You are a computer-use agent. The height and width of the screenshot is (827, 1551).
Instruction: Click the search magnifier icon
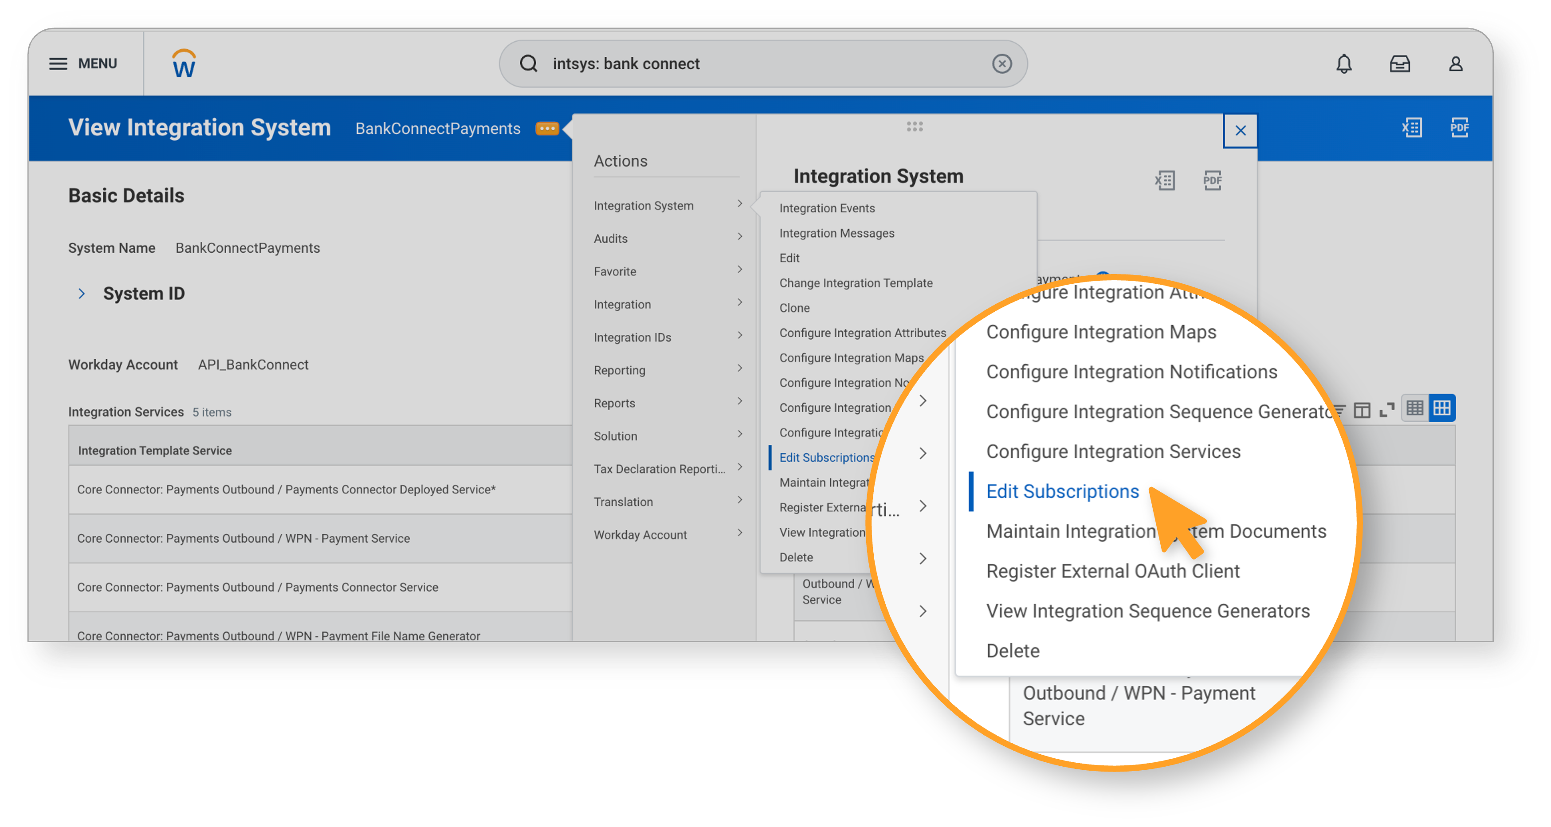coord(528,64)
